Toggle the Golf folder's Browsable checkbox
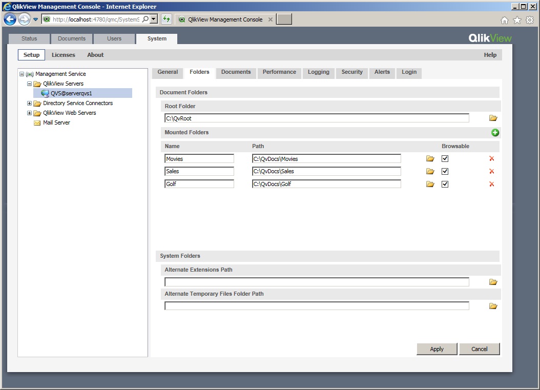The image size is (540, 390). coord(445,183)
